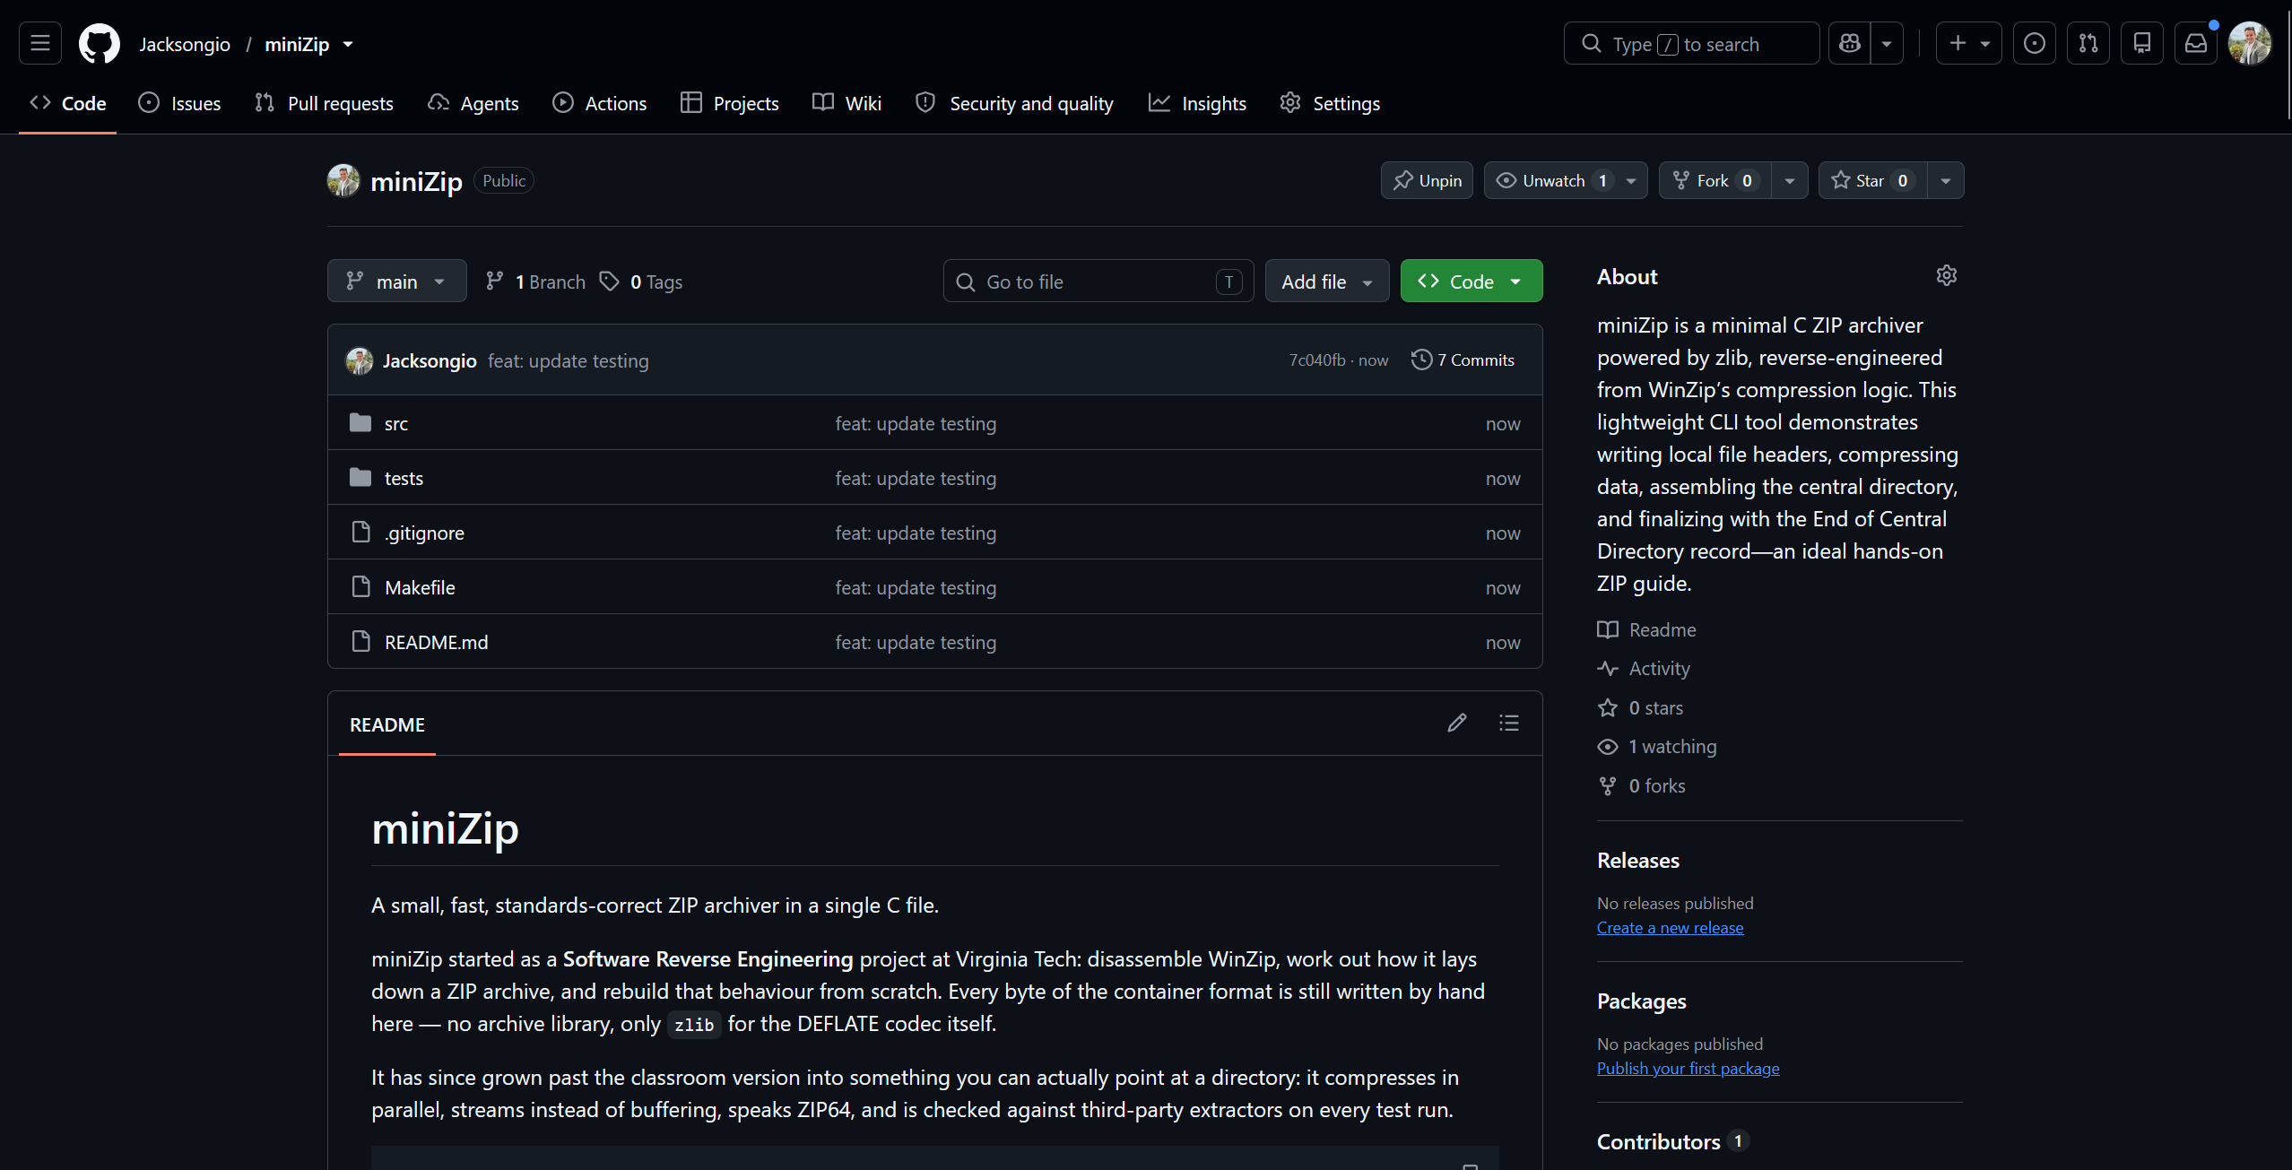Open the README outline list icon

pyautogui.click(x=1508, y=723)
